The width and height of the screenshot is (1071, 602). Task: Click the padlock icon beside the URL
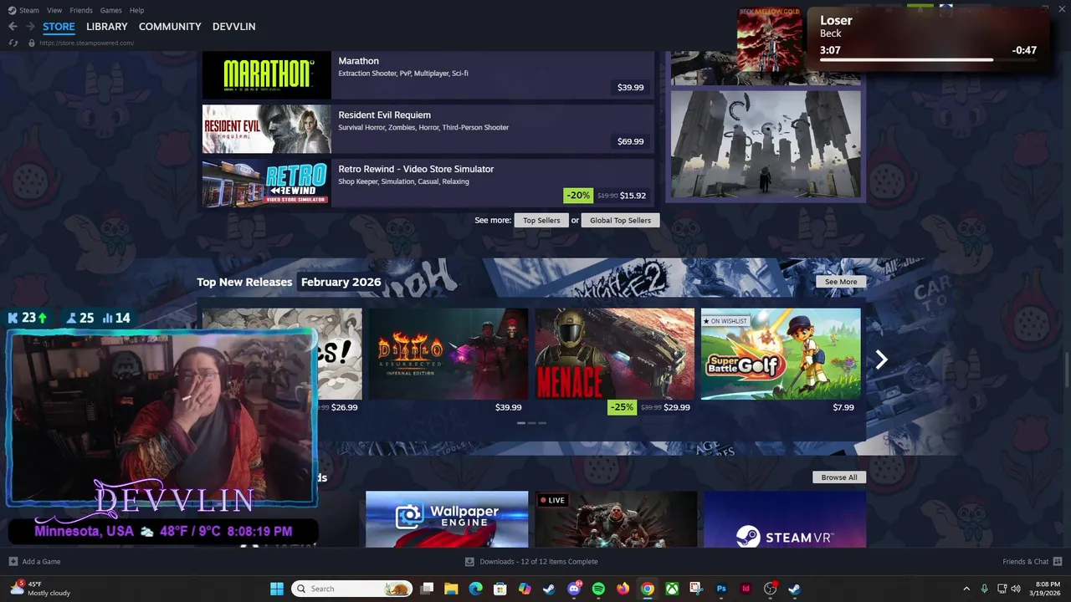31,43
